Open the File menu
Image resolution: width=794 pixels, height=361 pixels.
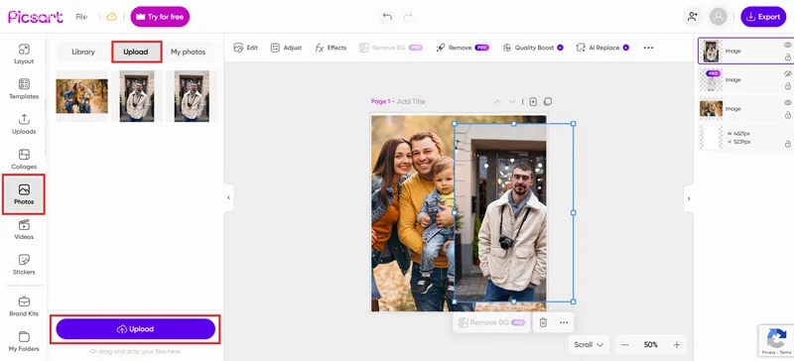(x=81, y=17)
